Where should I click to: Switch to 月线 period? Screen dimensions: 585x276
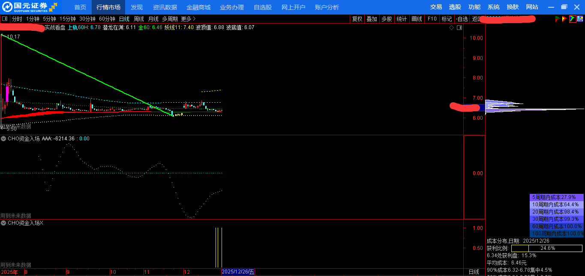click(153, 19)
